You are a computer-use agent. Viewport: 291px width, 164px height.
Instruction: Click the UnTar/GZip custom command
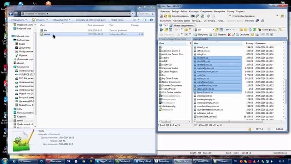[210, 21]
